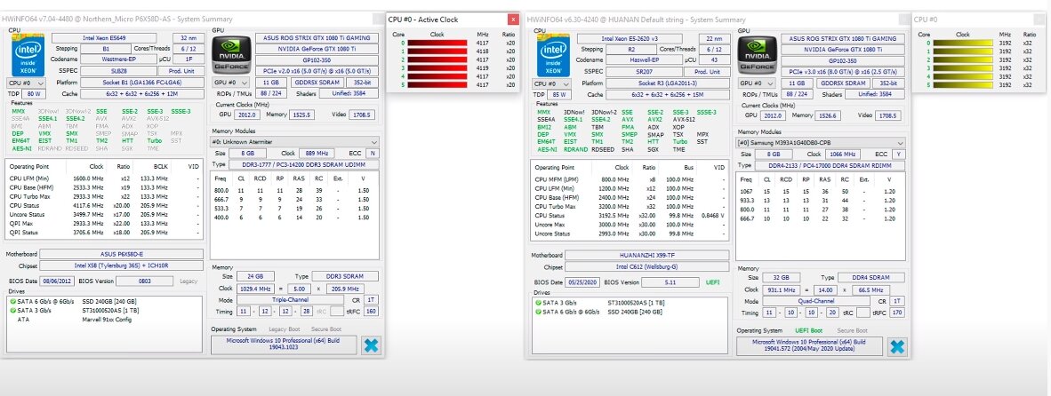This screenshot has width=1051, height=396.
Task: Click the green 'UEFI Boot' label
Action: pos(808,330)
